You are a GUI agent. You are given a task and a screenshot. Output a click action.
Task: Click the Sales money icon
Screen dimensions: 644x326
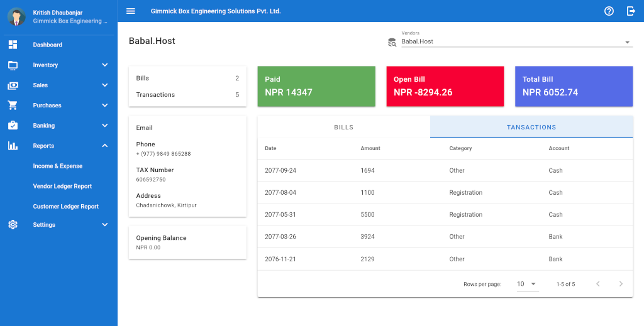13,85
